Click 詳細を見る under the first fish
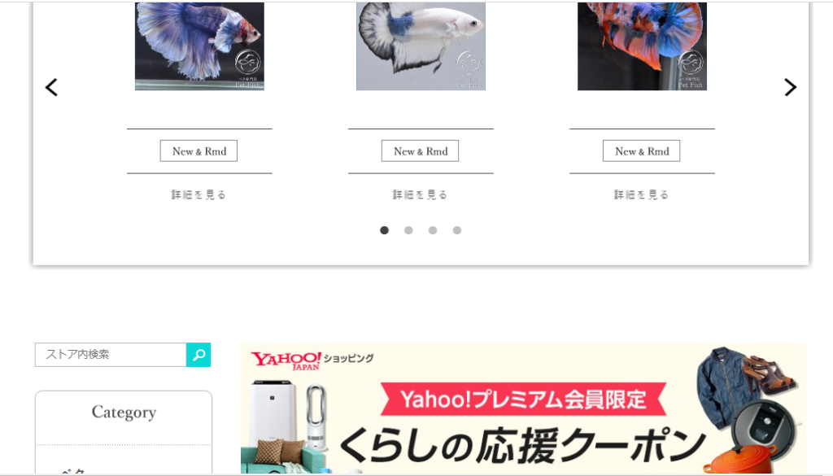 pos(198,194)
